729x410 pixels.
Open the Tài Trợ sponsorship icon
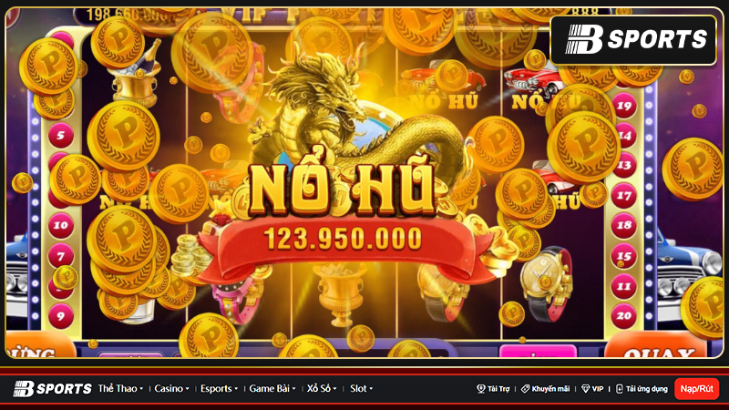pyautogui.click(x=481, y=389)
